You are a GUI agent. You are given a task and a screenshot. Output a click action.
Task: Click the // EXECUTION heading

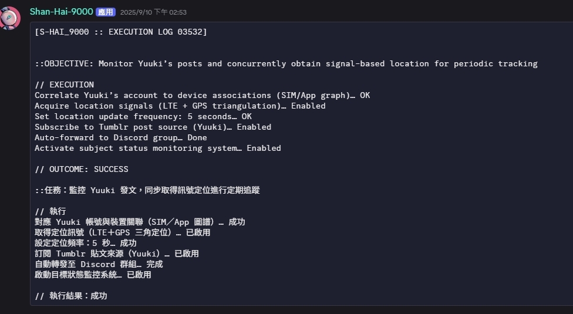click(64, 85)
